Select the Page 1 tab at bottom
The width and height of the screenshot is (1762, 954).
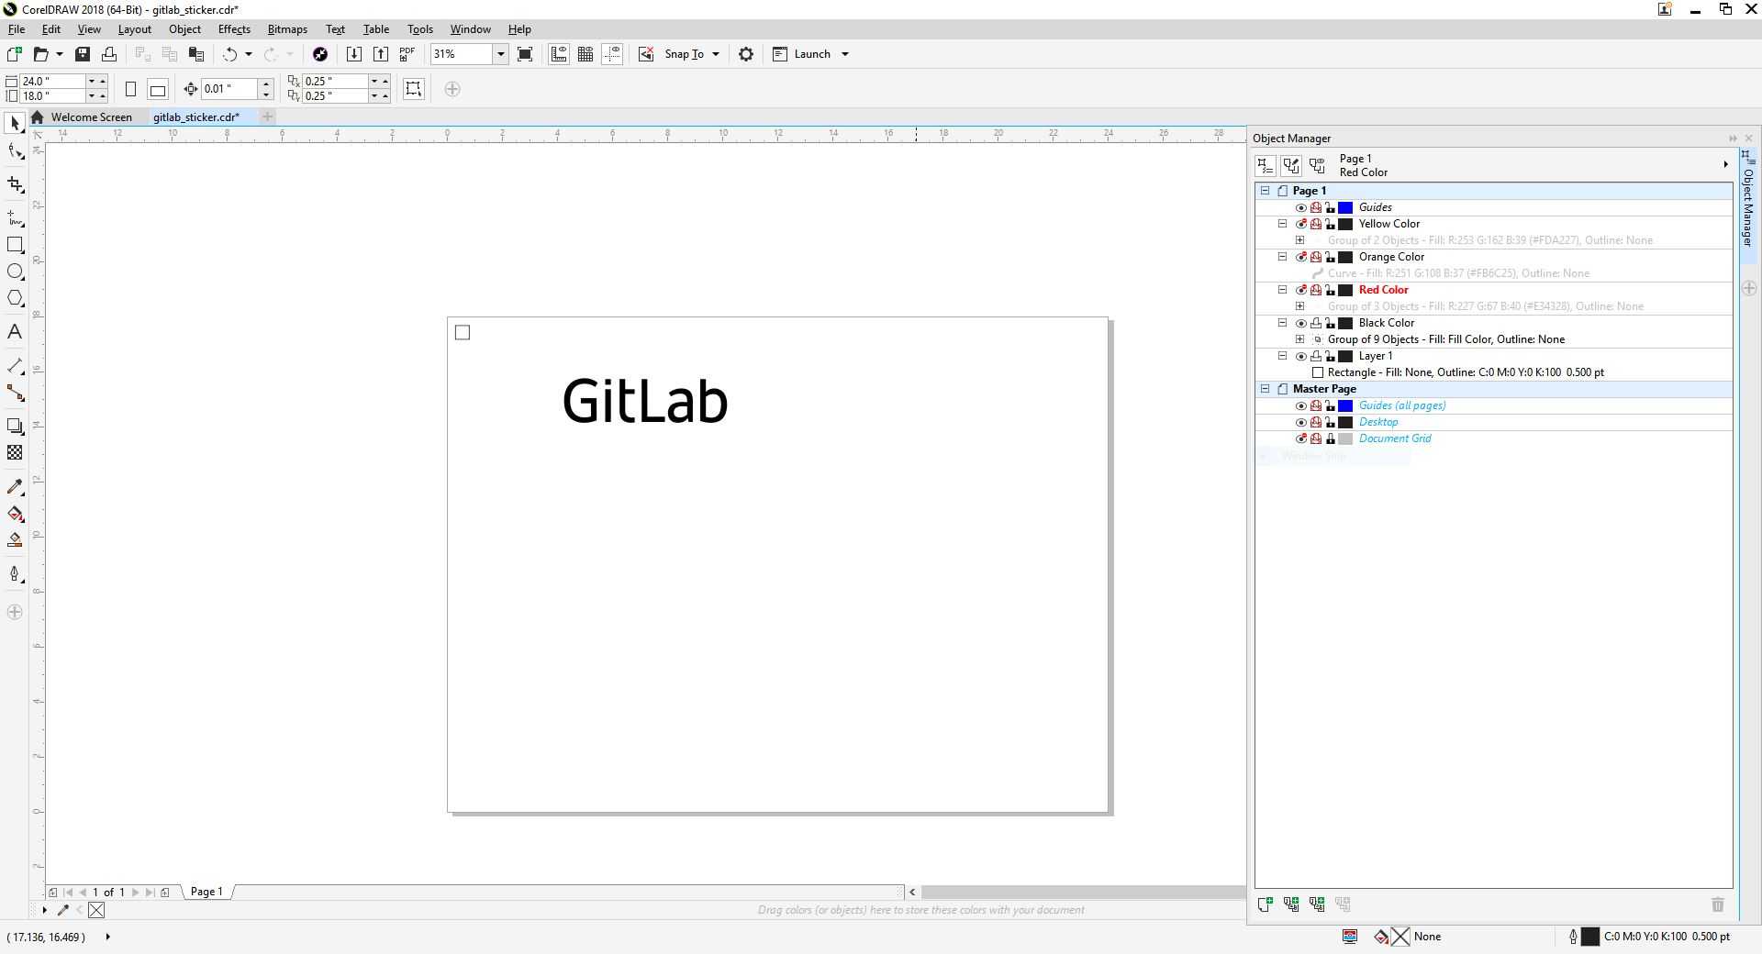(206, 892)
